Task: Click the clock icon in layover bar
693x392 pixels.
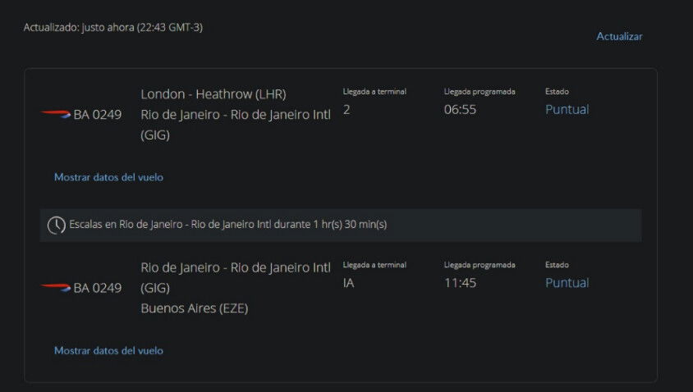Action: (x=56, y=225)
